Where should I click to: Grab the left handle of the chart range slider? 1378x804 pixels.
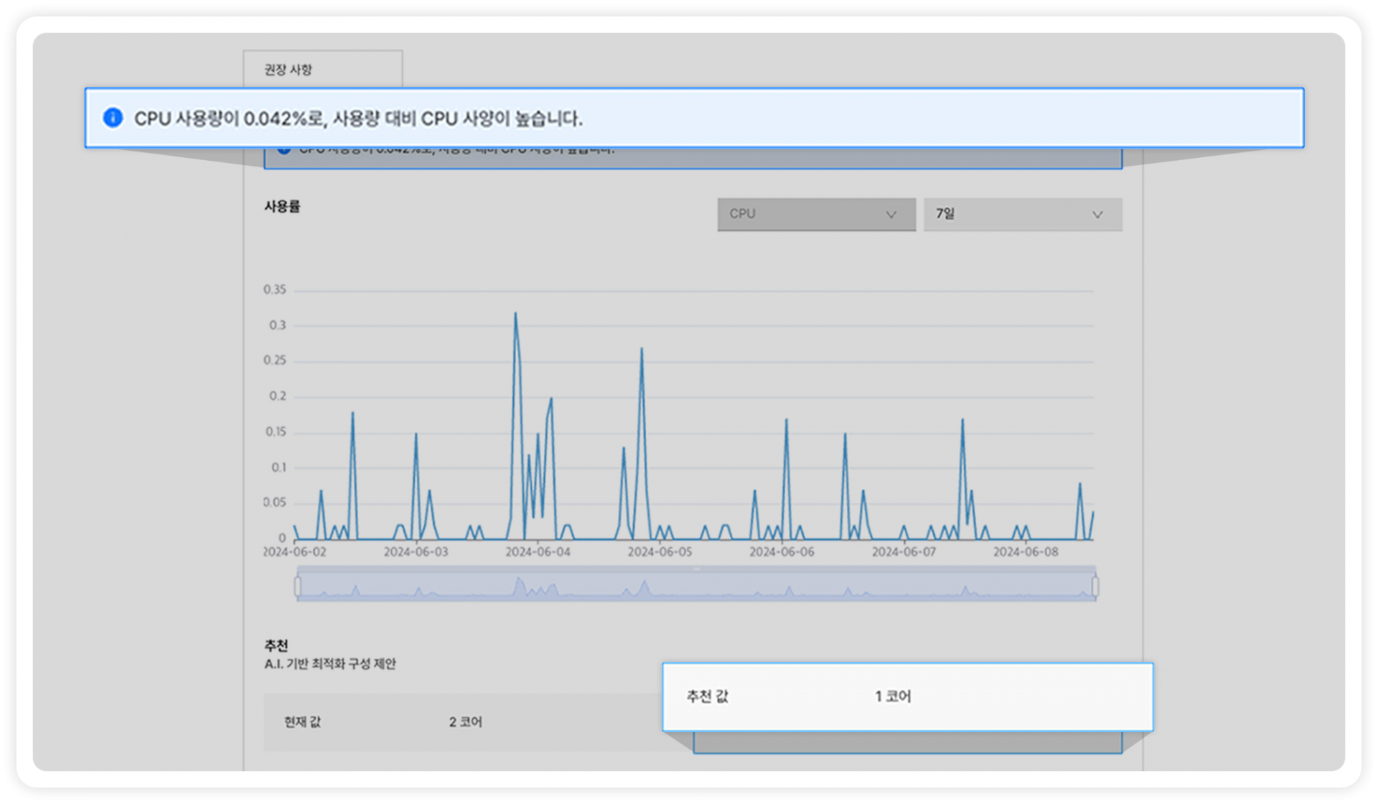[x=297, y=586]
